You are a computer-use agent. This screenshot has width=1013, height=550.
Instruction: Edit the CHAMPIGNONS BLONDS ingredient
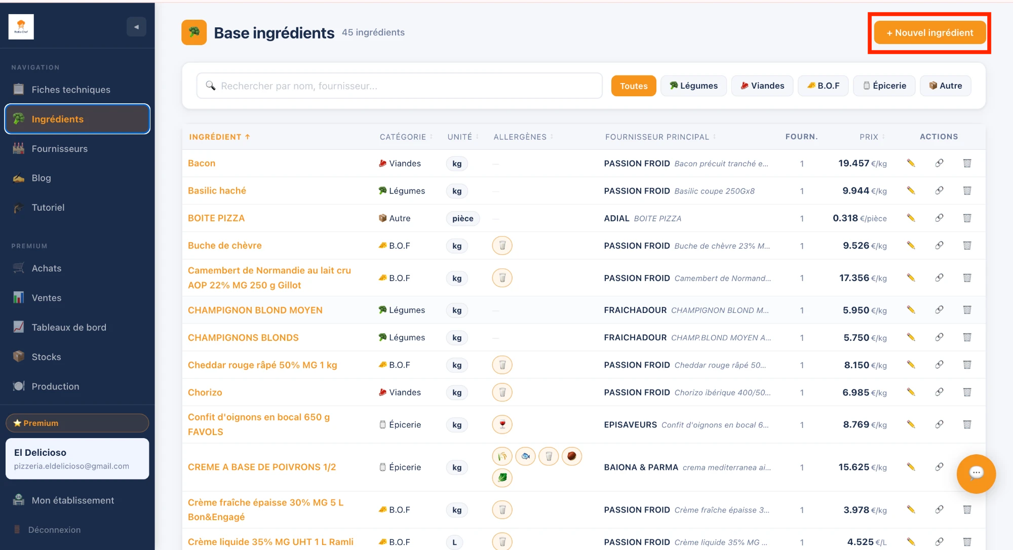911,337
